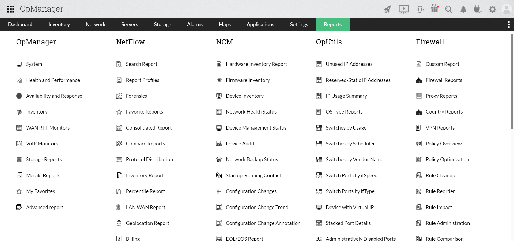Open Protocol Distribution report
514x241 pixels.
149,159
